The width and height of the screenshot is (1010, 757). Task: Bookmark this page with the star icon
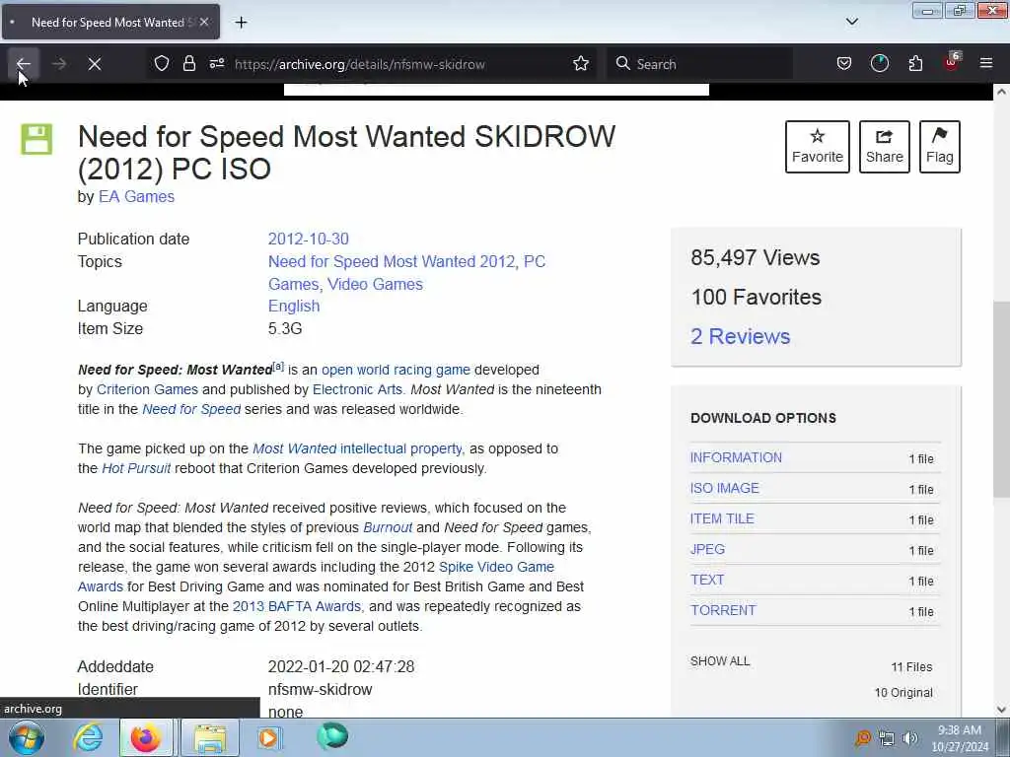coord(580,63)
